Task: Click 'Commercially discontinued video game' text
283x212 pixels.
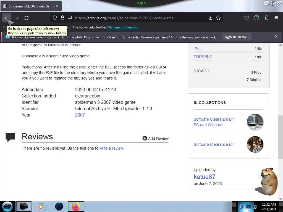Action: coord(56,56)
